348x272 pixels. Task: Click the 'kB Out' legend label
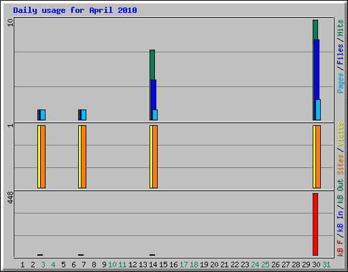[340, 192]
